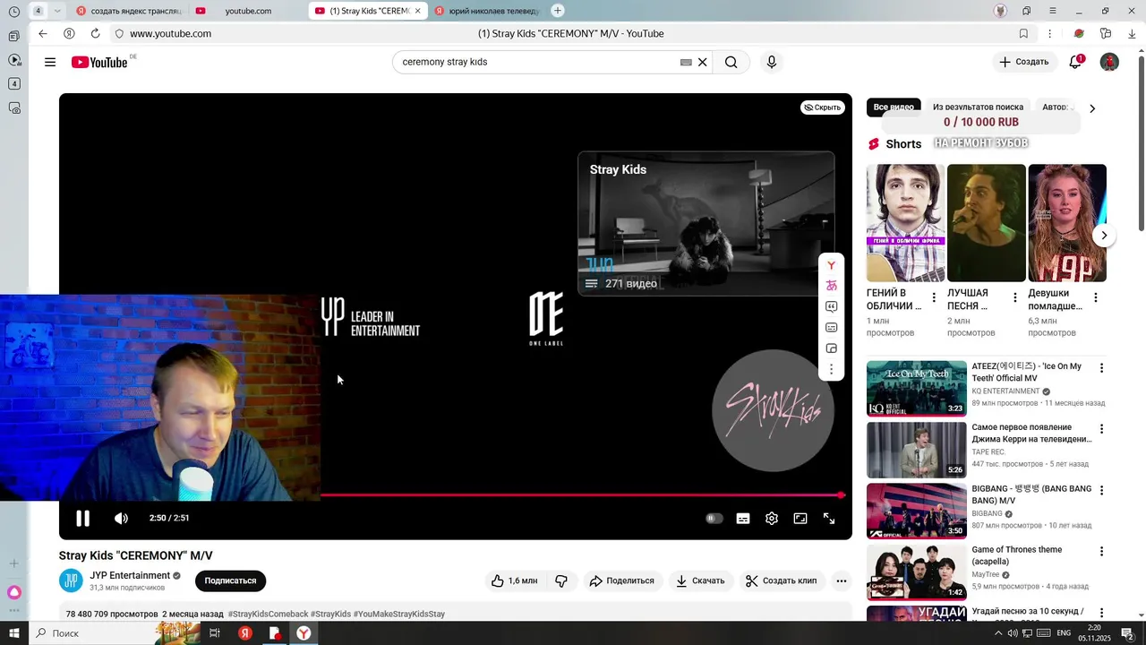Select the Все видео filter chip

[x=894, y=107]
